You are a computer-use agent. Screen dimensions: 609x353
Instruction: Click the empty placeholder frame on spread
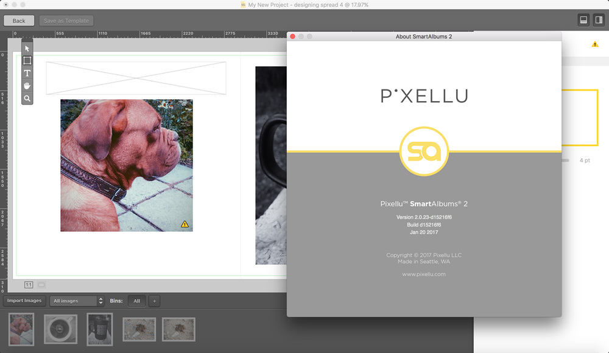coord(136,78)
